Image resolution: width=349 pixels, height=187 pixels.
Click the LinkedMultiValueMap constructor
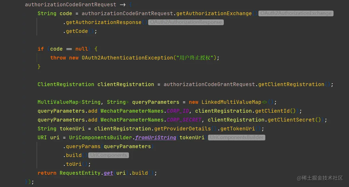232,102
